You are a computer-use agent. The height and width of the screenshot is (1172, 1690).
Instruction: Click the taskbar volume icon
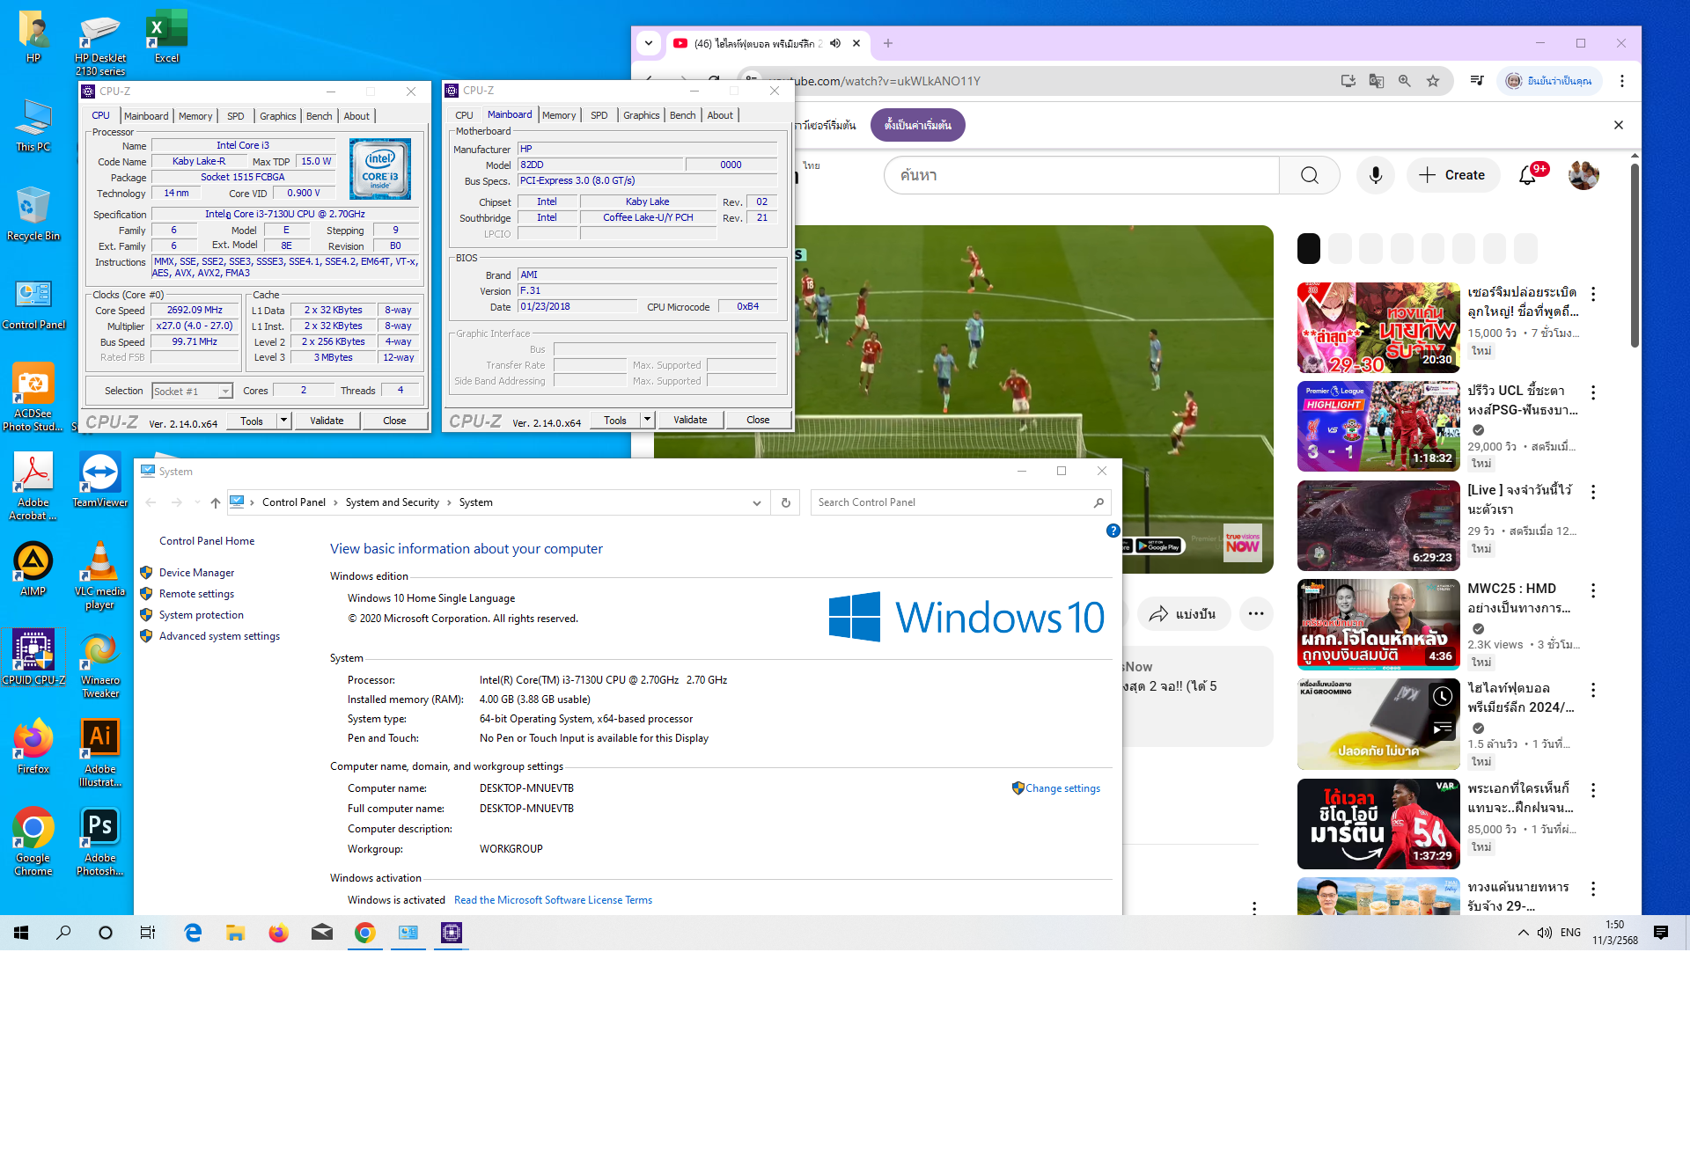point(1545,933)
